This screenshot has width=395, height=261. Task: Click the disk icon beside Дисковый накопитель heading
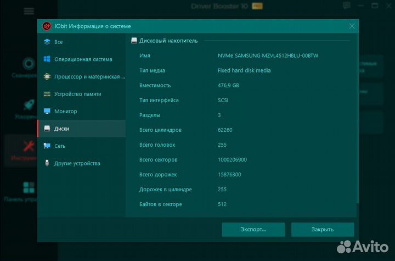point(134,41)
